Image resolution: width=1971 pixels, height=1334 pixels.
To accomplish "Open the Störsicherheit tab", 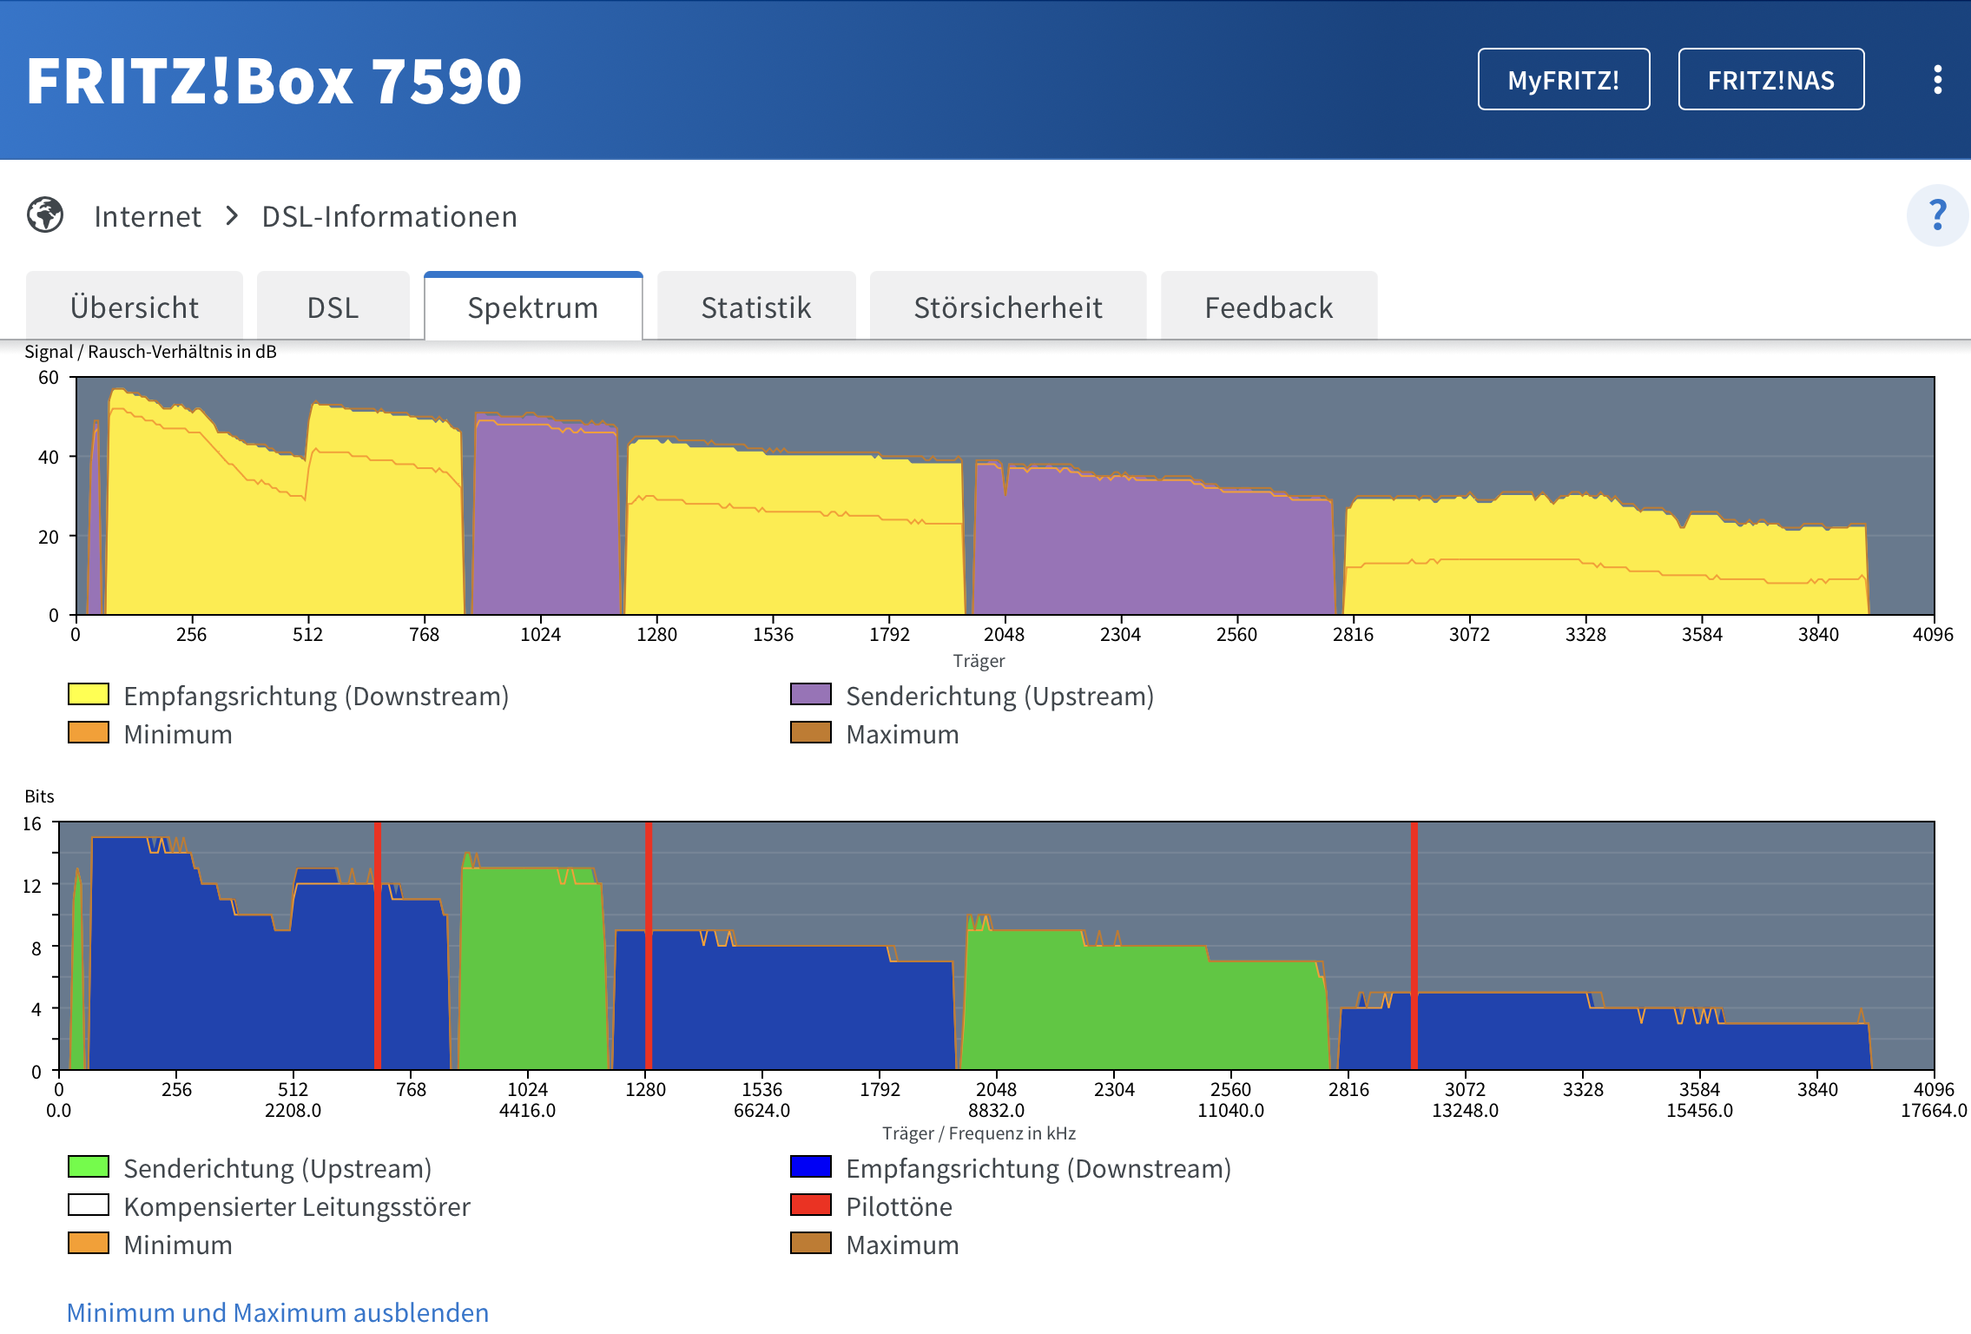I will click(x=1008, y=307).
